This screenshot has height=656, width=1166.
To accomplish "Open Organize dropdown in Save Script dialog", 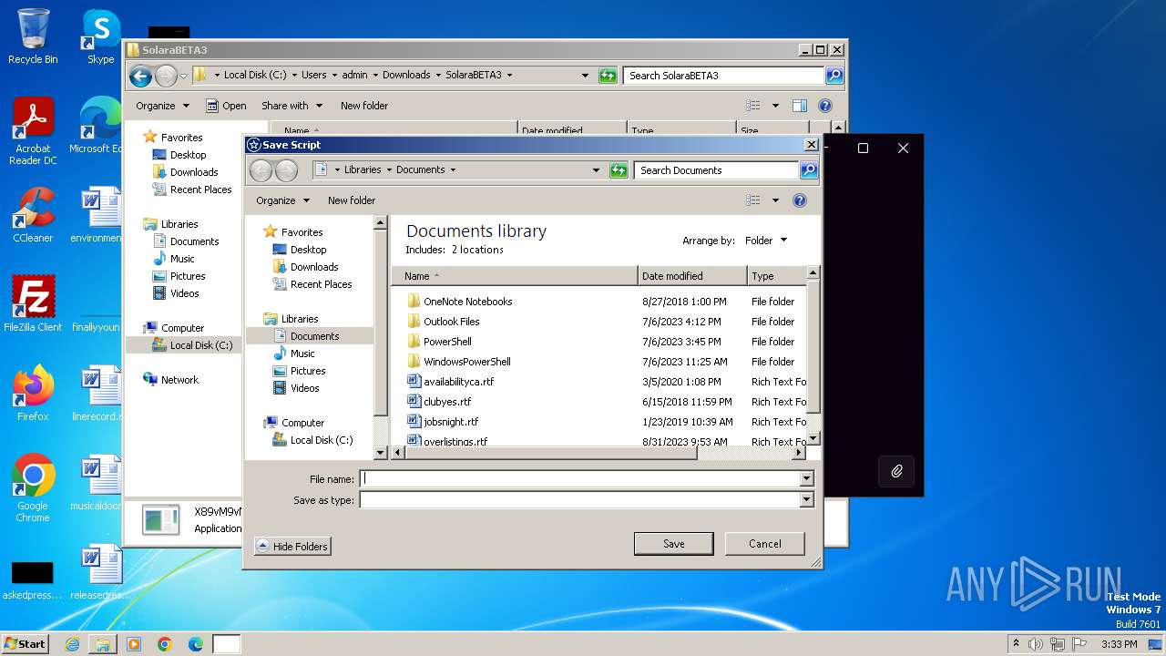I will [282, 200].
